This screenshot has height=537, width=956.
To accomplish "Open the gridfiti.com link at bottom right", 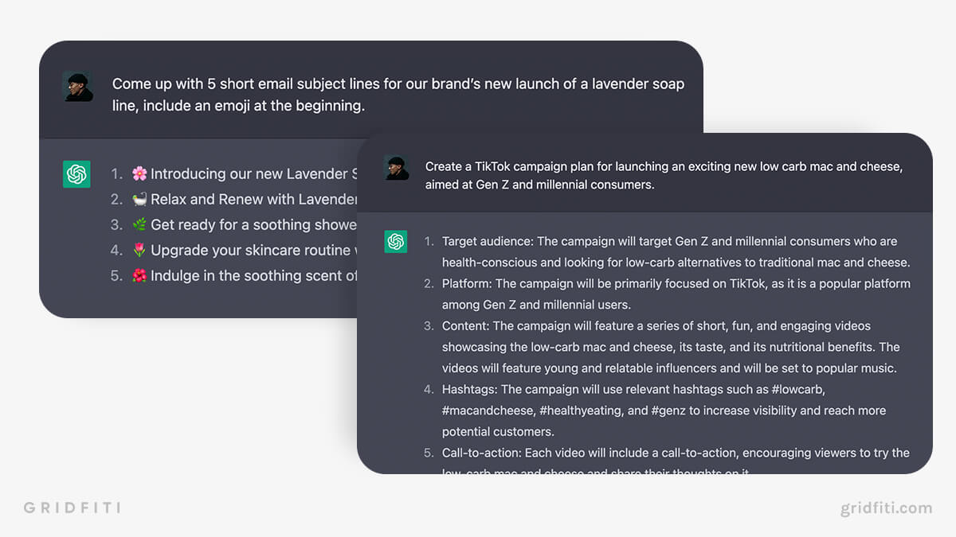I will coord(886,508).
